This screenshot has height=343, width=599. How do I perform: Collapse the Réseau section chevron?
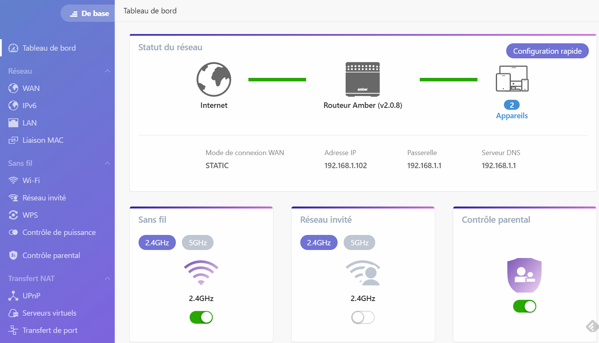pyautogui.click(x=107, y=71)
